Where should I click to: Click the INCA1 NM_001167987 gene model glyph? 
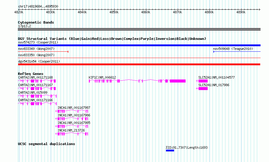coord(72,111)
